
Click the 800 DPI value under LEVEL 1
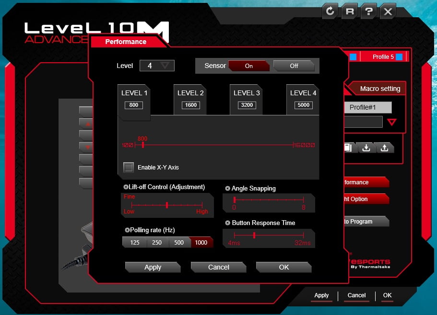(134, 105)
